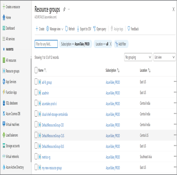Click Export to CSV download icon
Screen dimensions: 177x175
point(78,29)
